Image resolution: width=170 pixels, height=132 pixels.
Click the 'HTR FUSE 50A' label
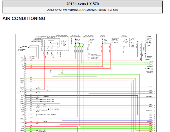coord(126,41)
